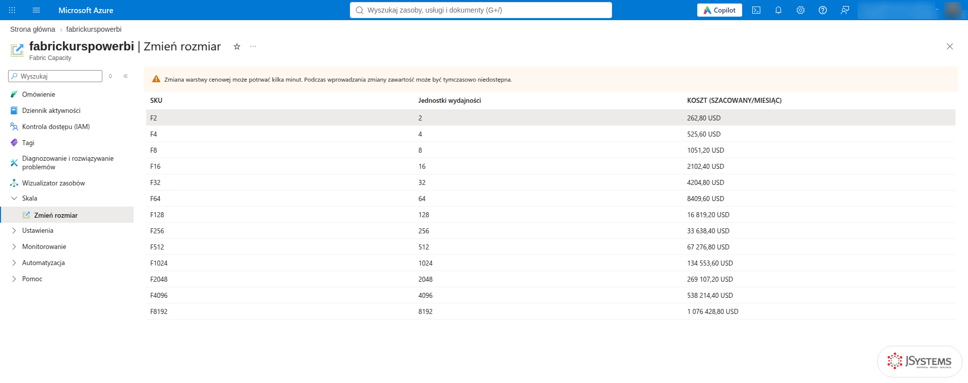
Task: Open the feedback icon in header
Action: coord(845,10)
